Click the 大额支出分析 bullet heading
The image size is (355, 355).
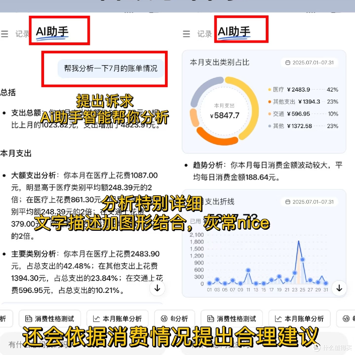pyautogui.click(x=34, y=175)
